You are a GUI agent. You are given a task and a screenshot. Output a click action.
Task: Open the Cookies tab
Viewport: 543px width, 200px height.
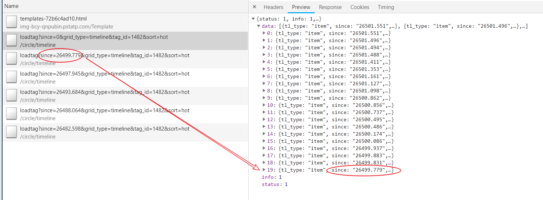[x=360, y=7]
